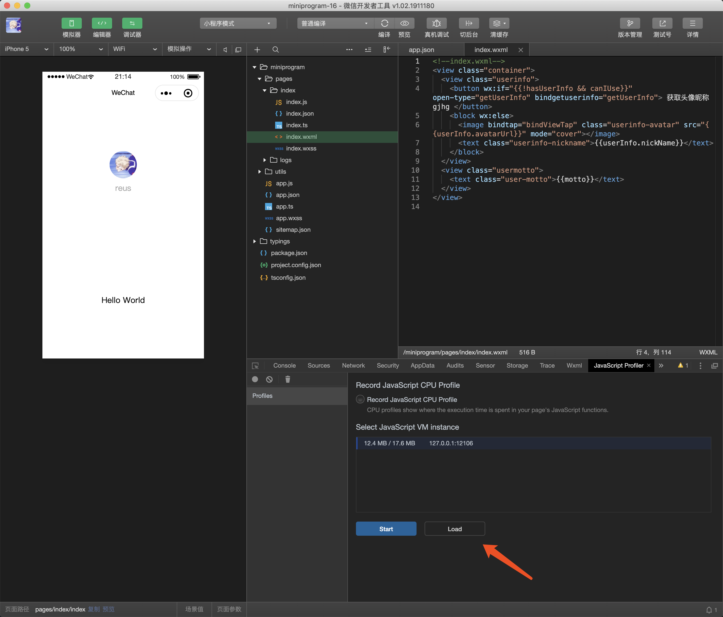This screenshot has width=723, height=617.
Task: Close the index.wxml editor tab
Action: (521, 50)
